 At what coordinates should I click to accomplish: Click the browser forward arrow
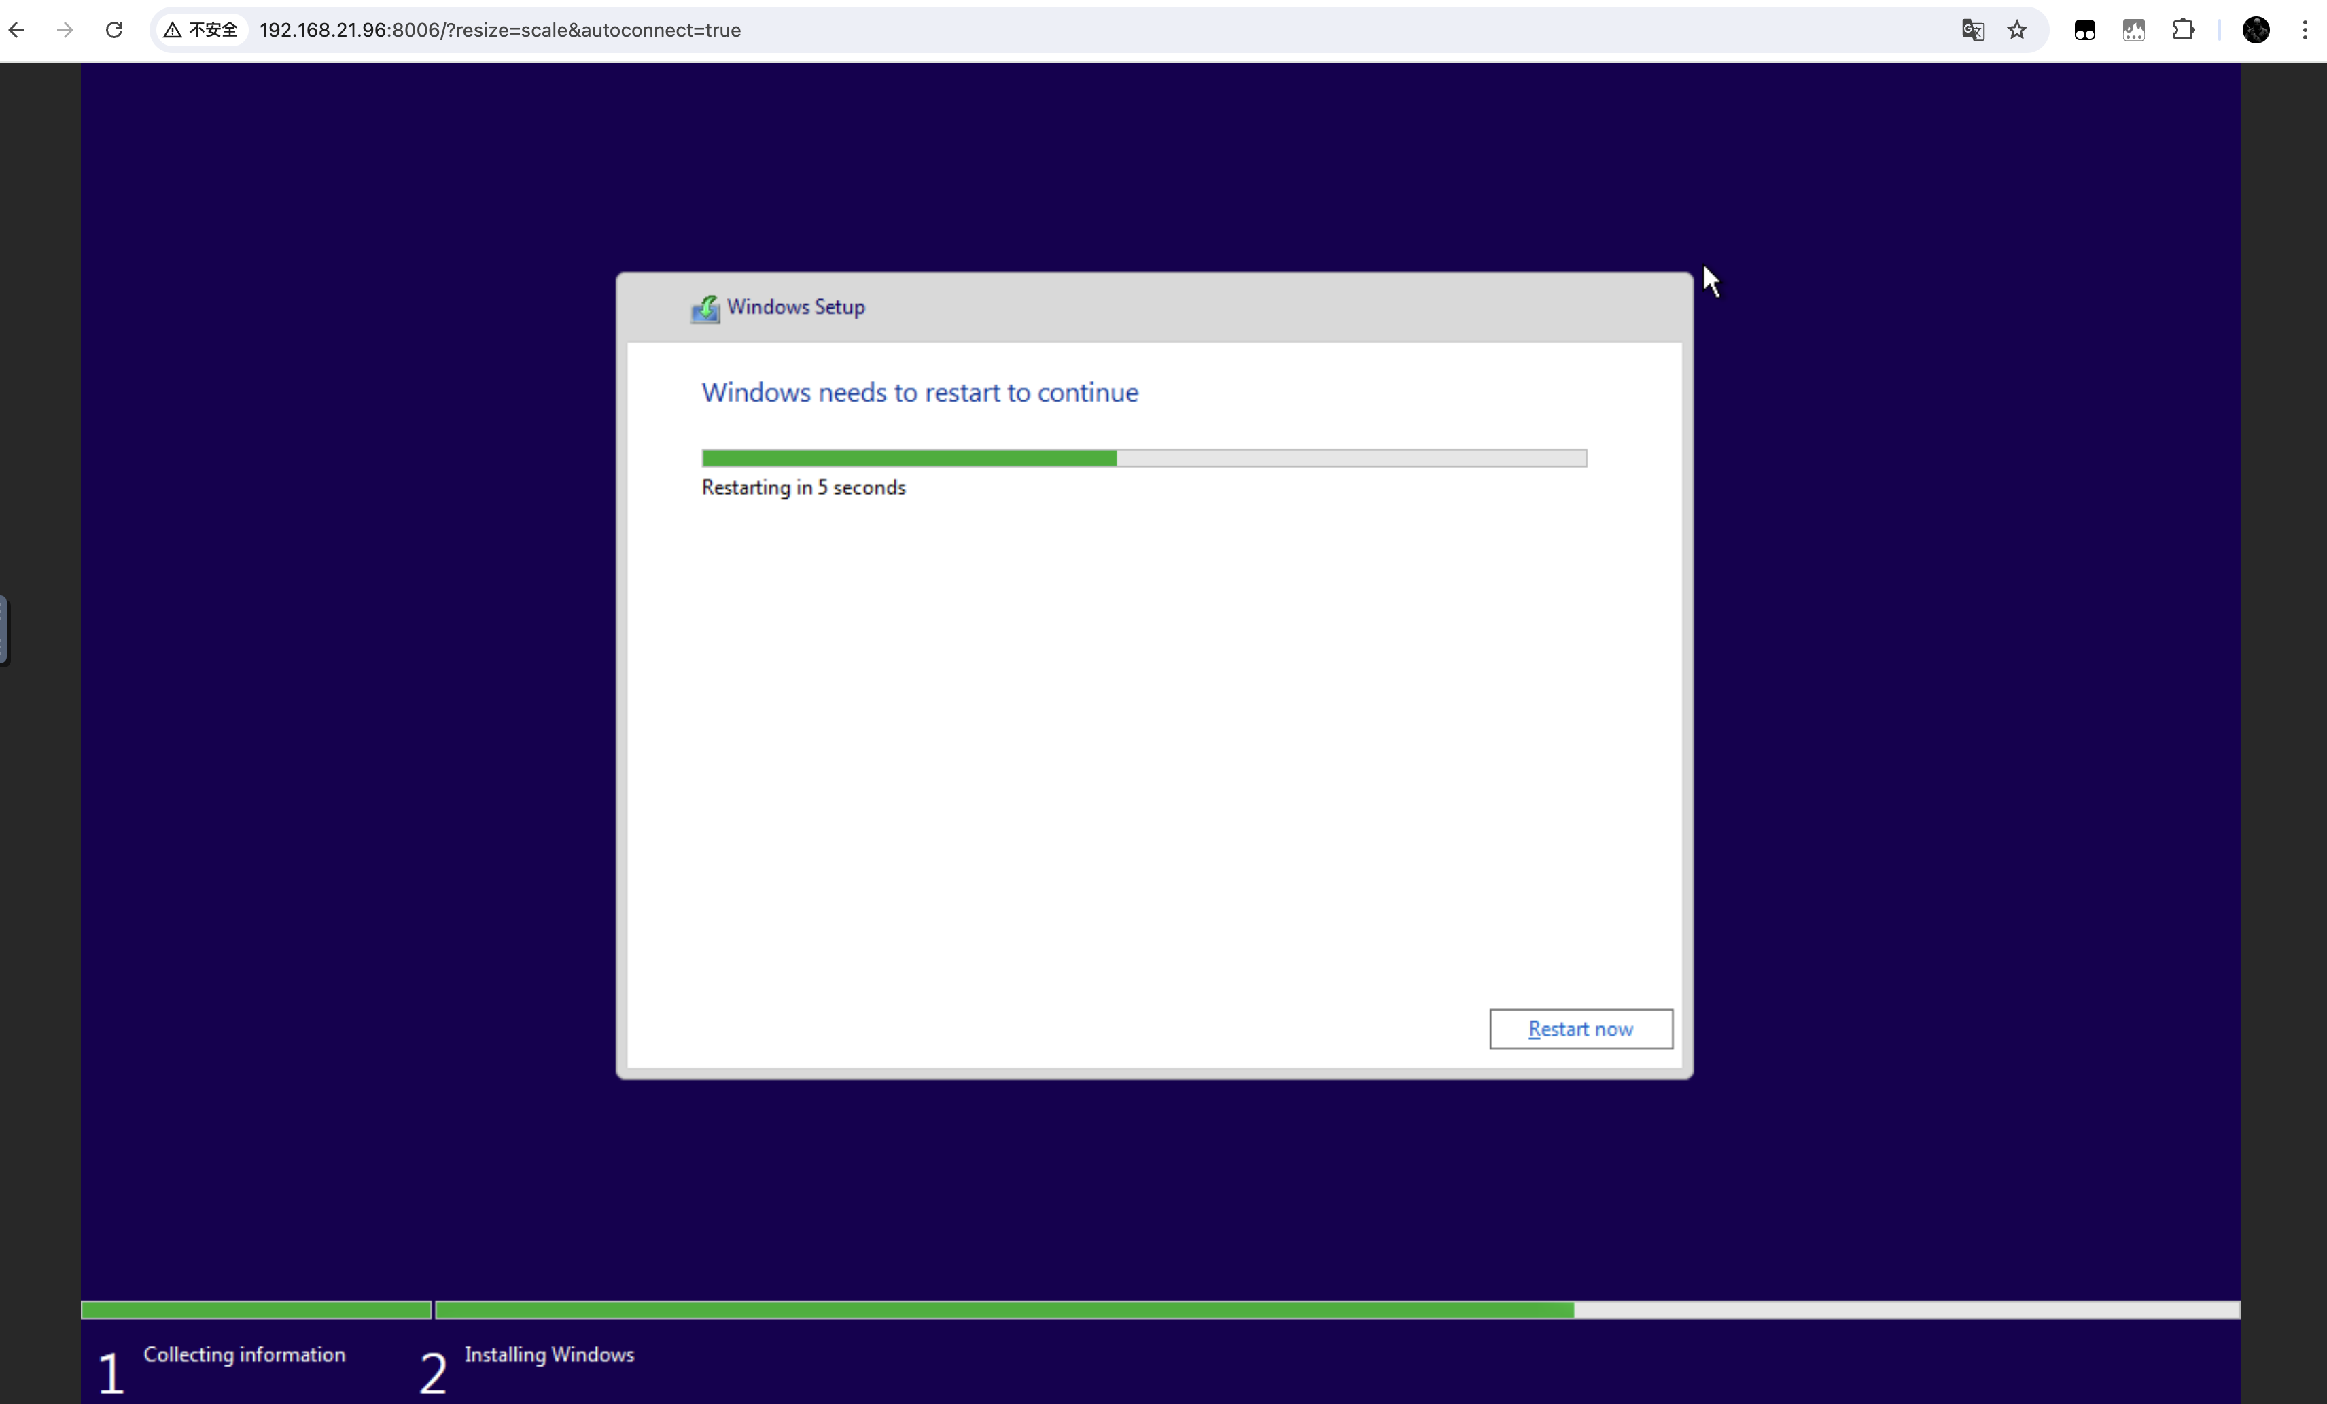pos(65,30)
